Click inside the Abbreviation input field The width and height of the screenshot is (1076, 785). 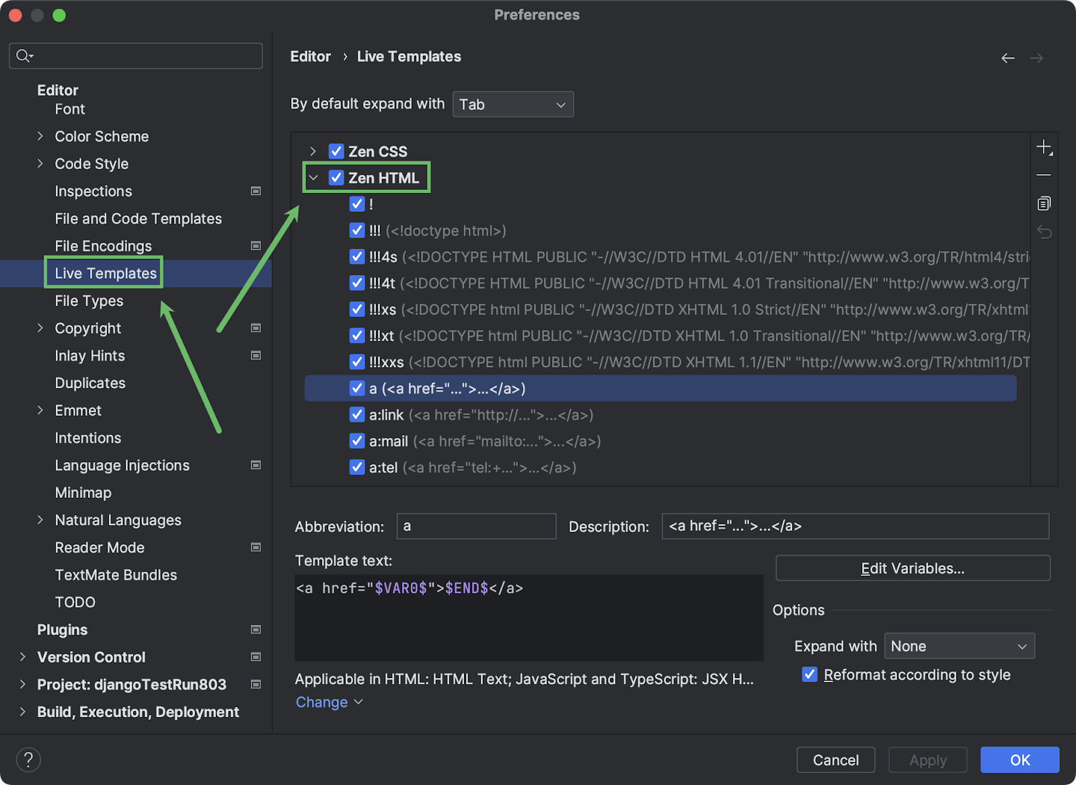pos(476,526)
